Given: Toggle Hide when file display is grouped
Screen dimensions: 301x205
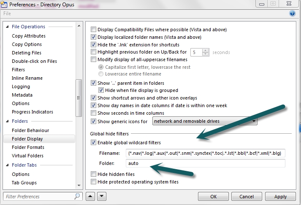Looking at the screenshot, I should tap(101, 90).
